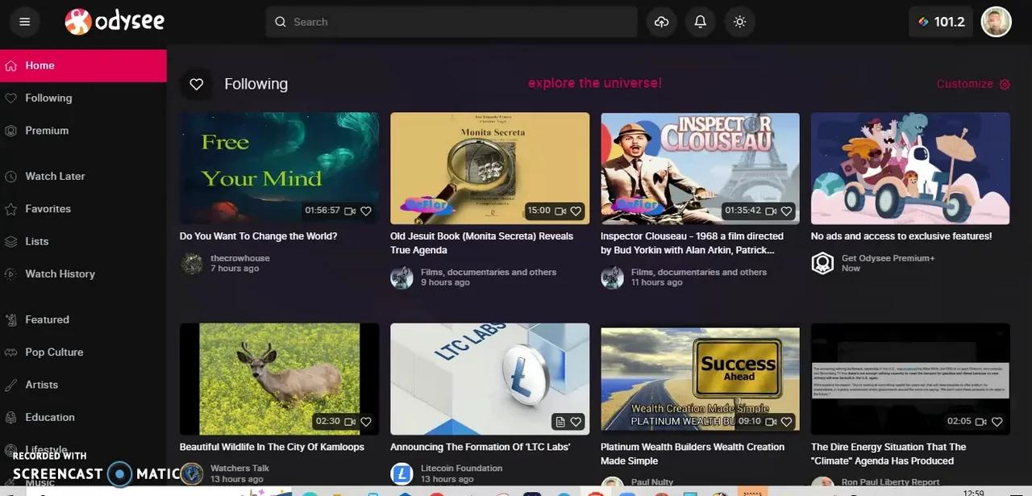
Task: Favorite heart on LTC Labs thumbnail
Action: tap(576, 421)
